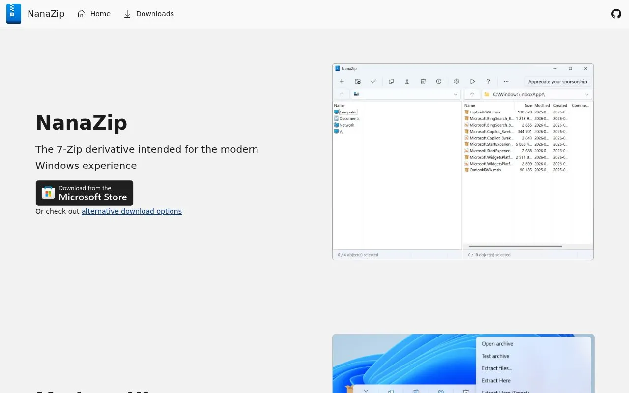The width and height of the screenshot is (629, 393).
Task: Click the trash Delete icon in the screenshot toolbar
Action: tap(423, 81)
